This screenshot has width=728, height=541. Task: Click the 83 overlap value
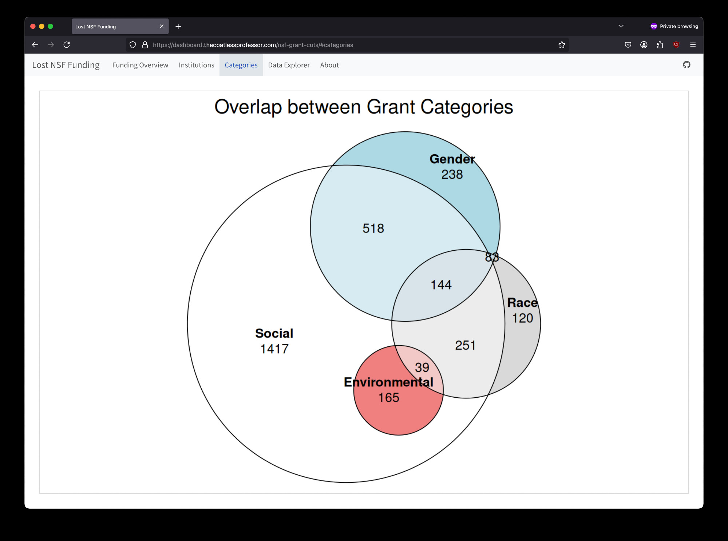[x=492, y=257]
